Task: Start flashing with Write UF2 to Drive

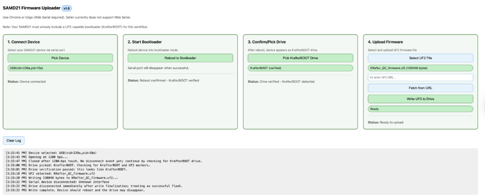Action: point(421,98)
